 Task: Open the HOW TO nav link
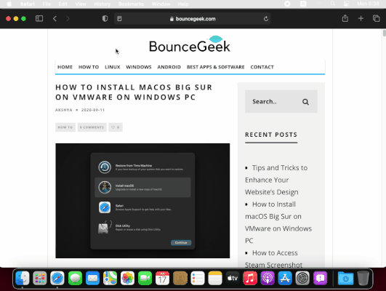pos(89,67)
